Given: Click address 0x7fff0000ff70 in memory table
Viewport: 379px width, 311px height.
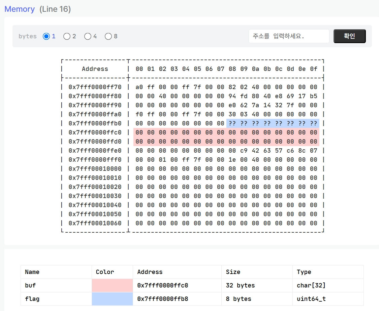Looking at the screenshot, I should tap(95, 87).
